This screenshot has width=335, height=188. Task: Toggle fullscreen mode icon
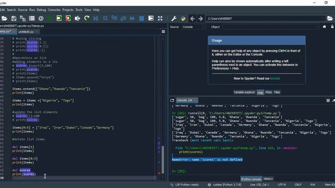[x=160, y=19]
